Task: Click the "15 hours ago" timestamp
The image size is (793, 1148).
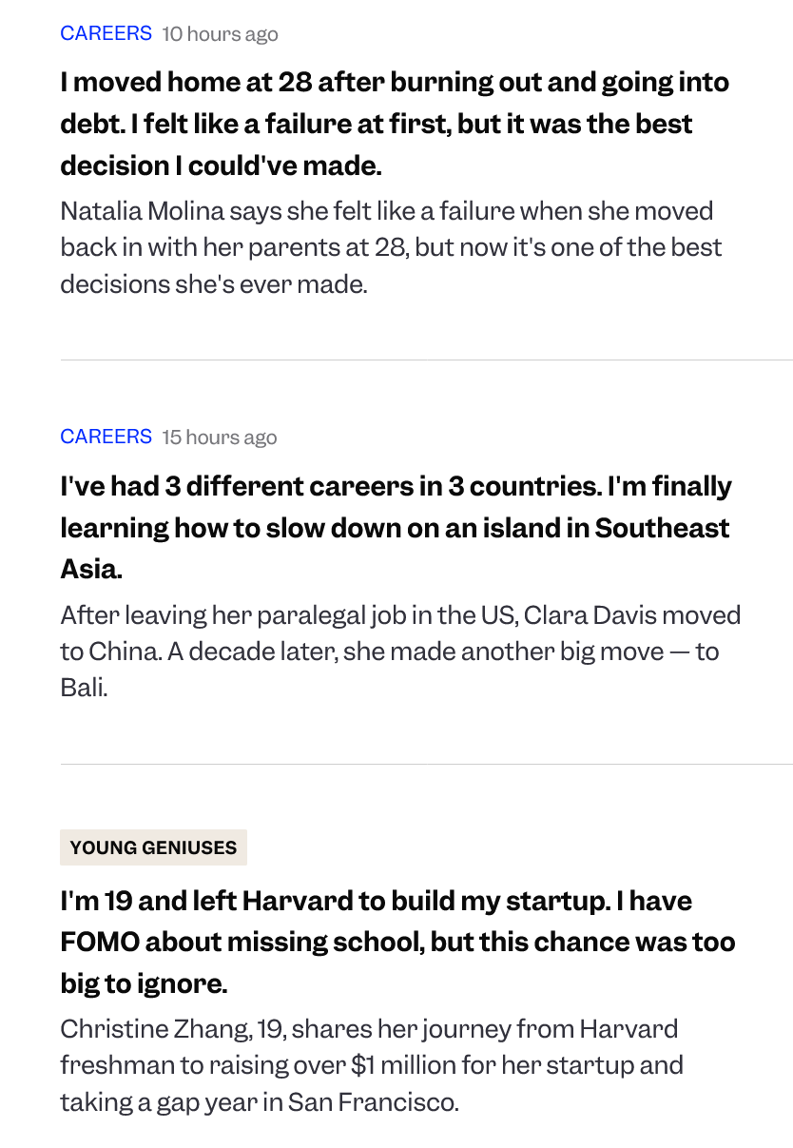Action: click(219, 438)
